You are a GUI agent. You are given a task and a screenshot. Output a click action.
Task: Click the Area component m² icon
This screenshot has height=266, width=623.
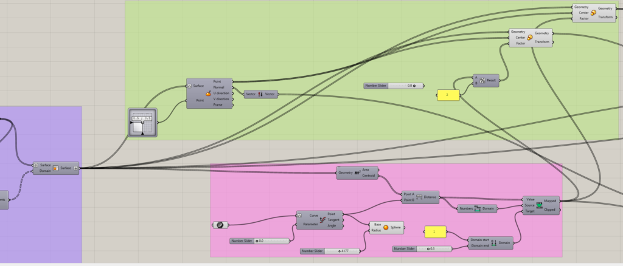click(358, 173)
